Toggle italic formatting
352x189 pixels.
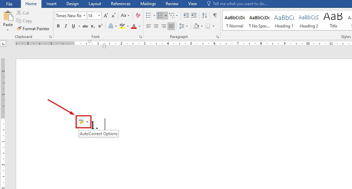66,26
